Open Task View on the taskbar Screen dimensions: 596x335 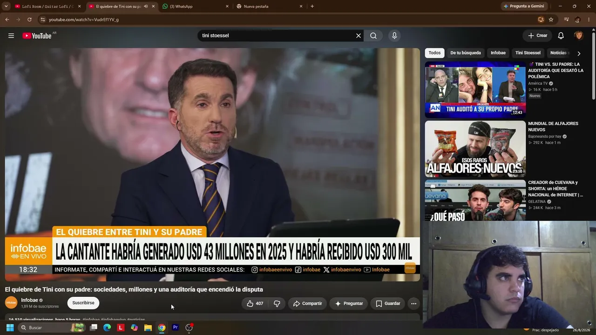coord(94,328)
